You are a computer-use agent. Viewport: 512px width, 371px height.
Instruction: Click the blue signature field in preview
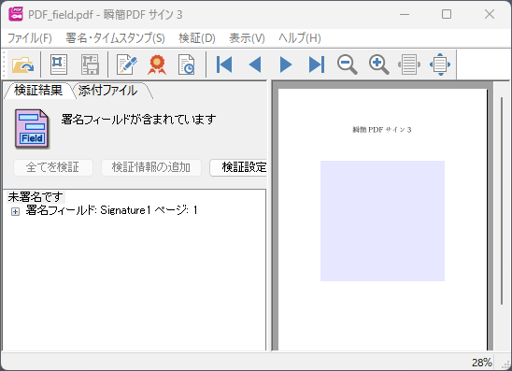pos(382,221)
